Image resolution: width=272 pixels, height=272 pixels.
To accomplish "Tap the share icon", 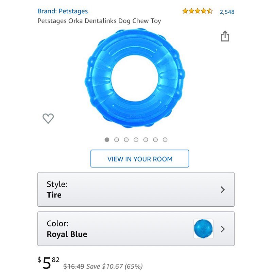I will 225,36.
